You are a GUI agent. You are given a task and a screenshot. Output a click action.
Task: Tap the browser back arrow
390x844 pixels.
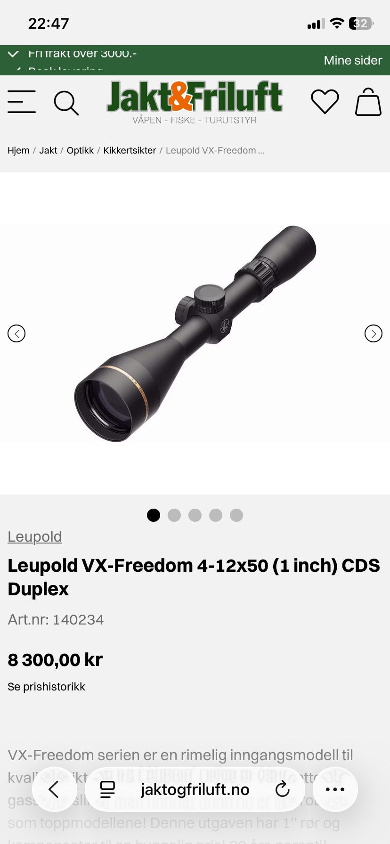click(x=54, y=789)
